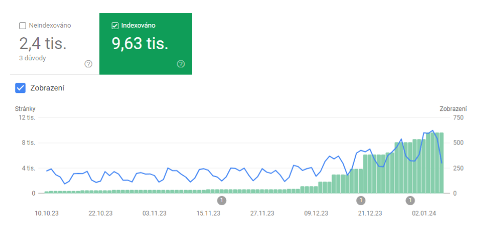Click the '8 tis.' axis value
Screen dimensions: 481x240
tap(29, 143)
